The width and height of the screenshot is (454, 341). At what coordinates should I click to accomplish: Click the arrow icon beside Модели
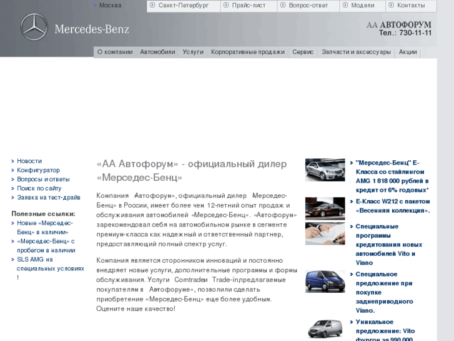345,5
